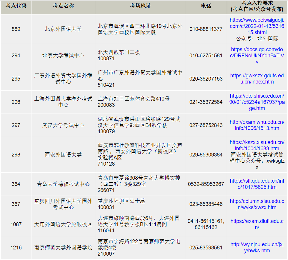This screenshot has width=288, height=260.
Task: Select test center code 364
Action: click(x=16, y=184)
